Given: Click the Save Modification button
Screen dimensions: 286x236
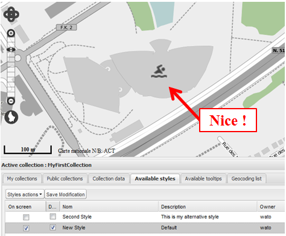Looking at the screenshot, I should pyautogui.click(x=66, y=194).
